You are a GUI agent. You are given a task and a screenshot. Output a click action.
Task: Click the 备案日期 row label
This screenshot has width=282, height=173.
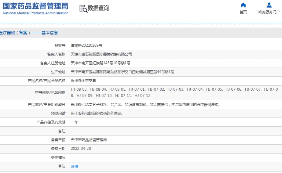pyautogui.click(x=58, y=149)
